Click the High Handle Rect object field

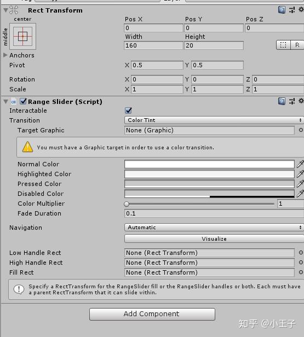(209, 263)
